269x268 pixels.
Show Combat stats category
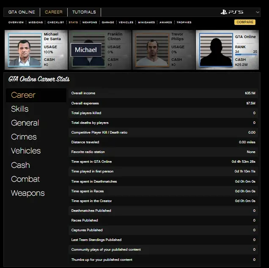pos(25,179)
